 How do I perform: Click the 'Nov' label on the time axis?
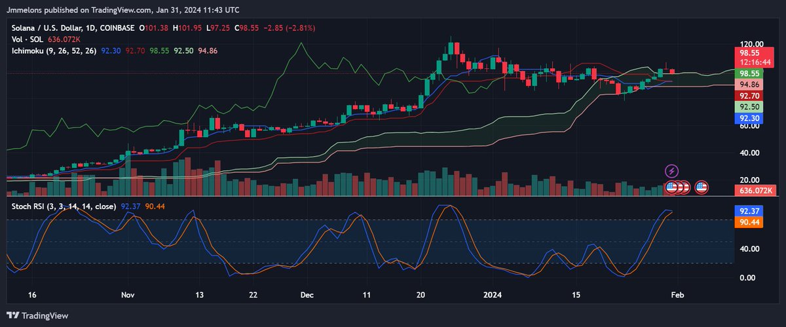[128, 295]
